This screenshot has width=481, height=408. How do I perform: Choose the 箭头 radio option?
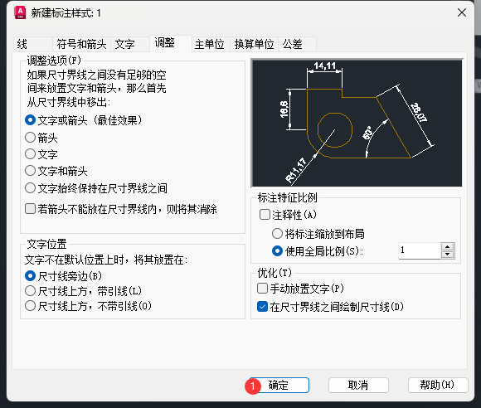(x=41, y=138)
